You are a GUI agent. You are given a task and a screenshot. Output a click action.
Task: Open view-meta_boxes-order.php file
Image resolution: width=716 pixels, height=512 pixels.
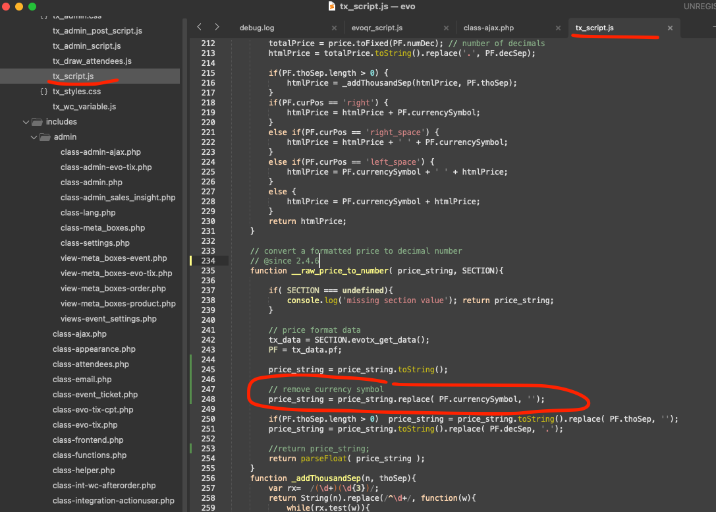pos(113,288)
